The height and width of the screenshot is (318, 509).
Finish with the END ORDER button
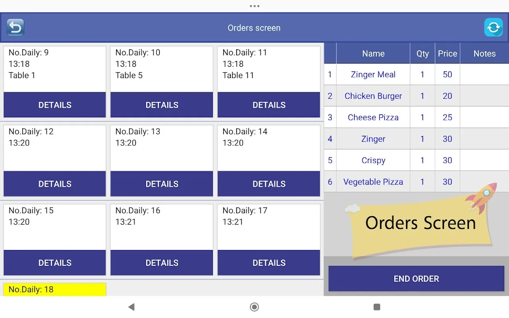pyautogui.click(x=416, y=279)
